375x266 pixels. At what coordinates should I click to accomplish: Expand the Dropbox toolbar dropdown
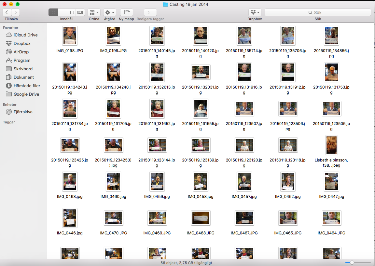(255, 12)
